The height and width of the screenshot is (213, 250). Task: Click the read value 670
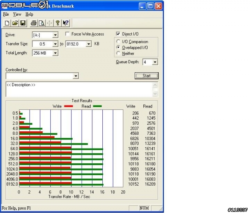[152, 113]
